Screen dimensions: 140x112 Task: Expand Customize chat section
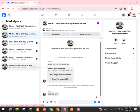tap(120, 48)
